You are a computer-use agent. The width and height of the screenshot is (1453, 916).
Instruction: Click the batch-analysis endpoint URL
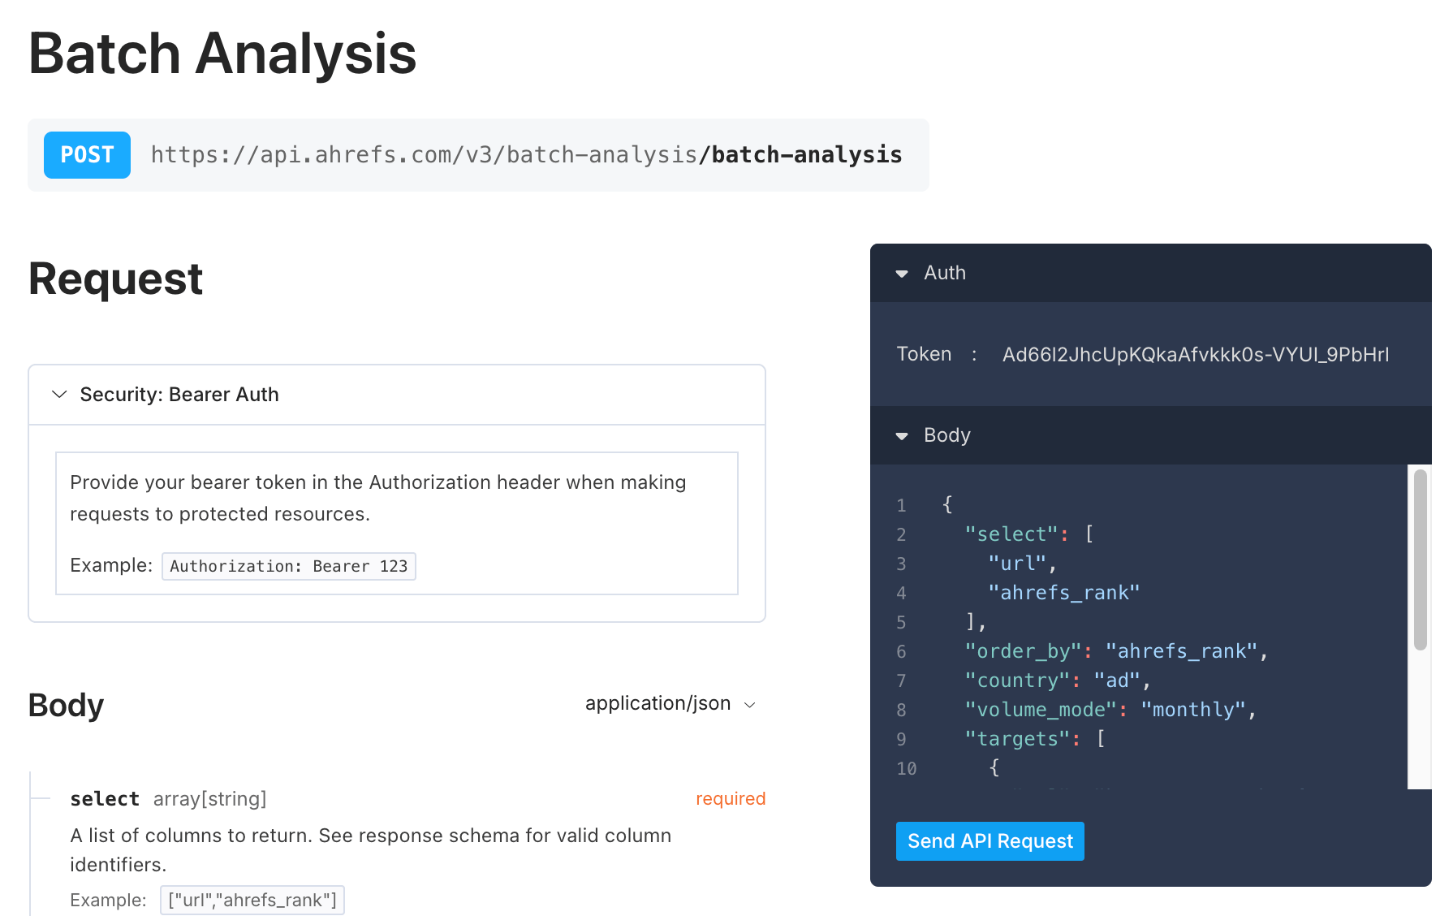click(526, 155)
